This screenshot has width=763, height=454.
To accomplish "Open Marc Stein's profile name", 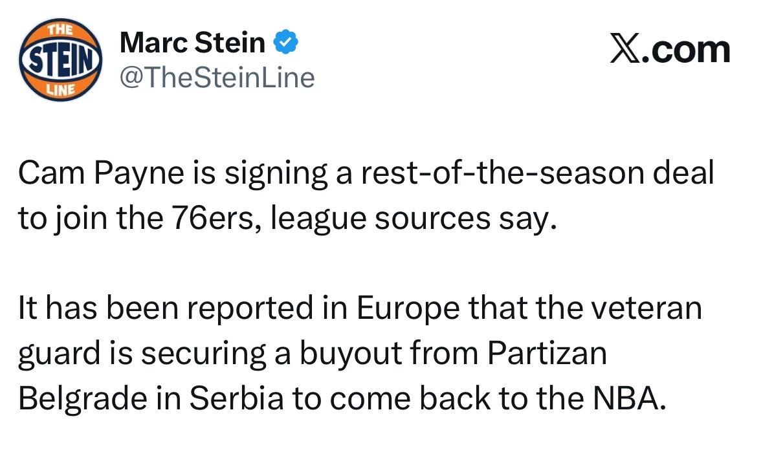I will 192,43.
